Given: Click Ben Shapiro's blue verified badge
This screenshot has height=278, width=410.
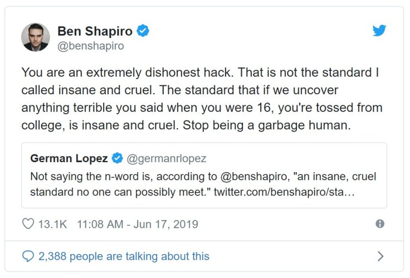Looking at the screenshot, I should pos(143,31).
